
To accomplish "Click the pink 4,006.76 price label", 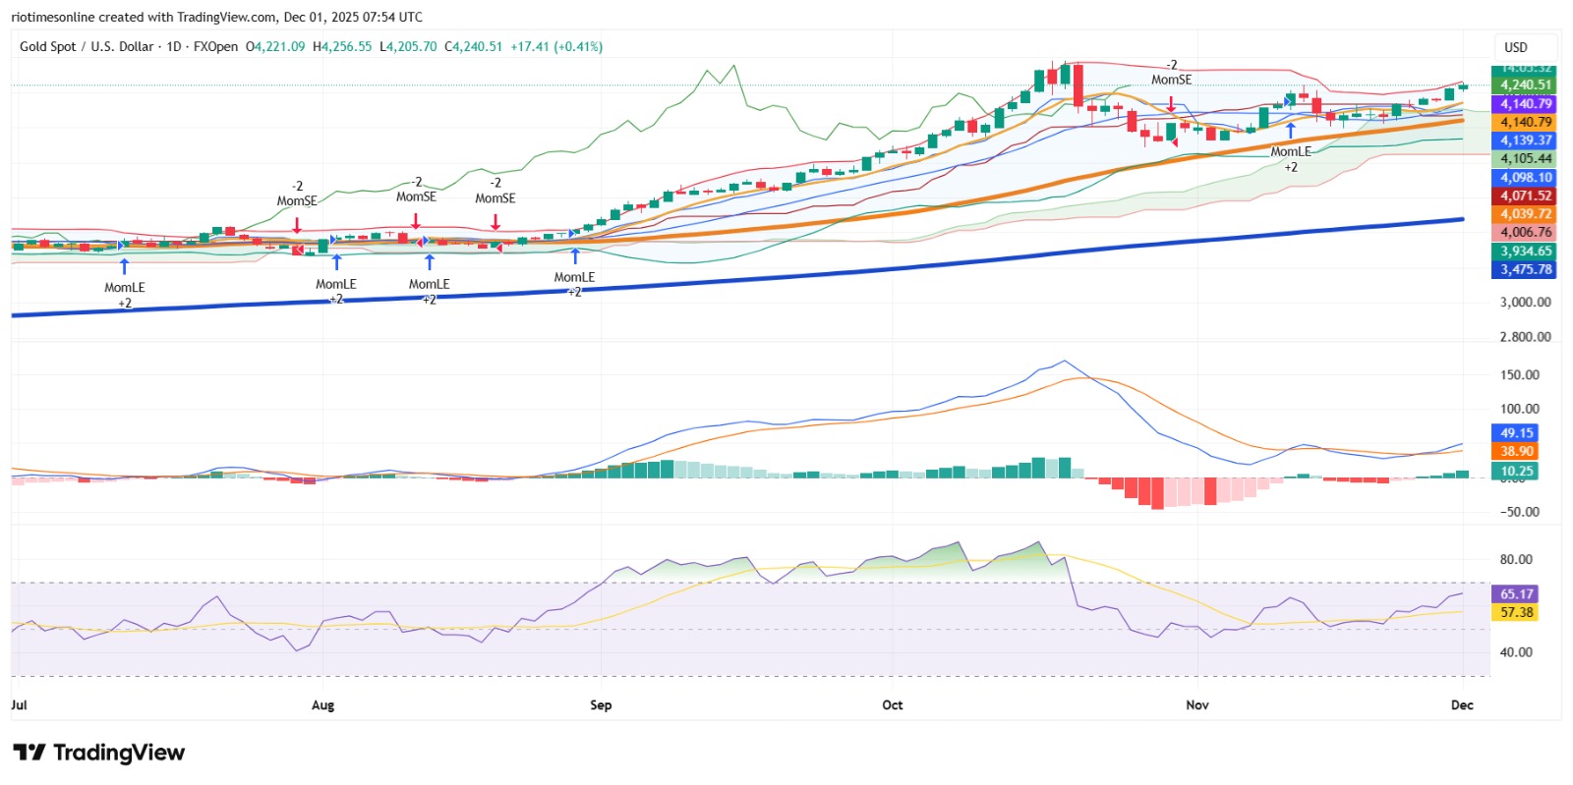I will (x=1525, y=233).
